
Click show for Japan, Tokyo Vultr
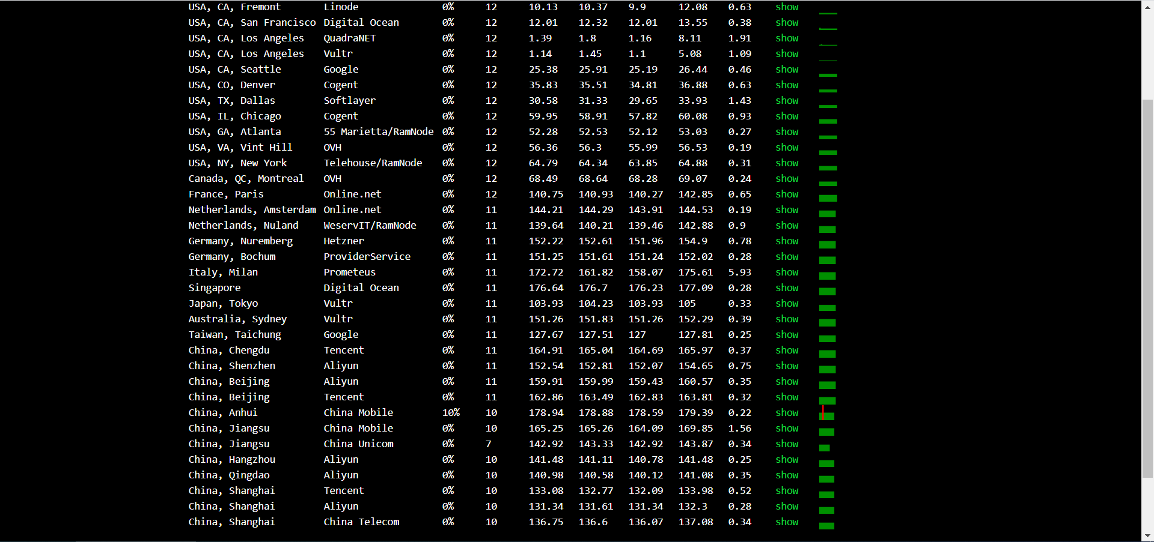(x=787, y=304)
